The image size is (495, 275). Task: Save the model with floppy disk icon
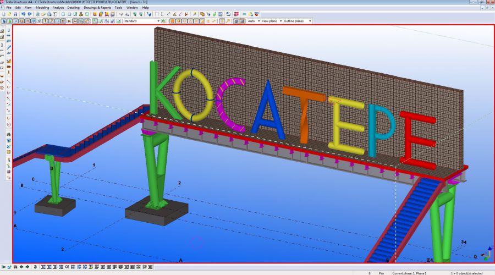point(15,14)
